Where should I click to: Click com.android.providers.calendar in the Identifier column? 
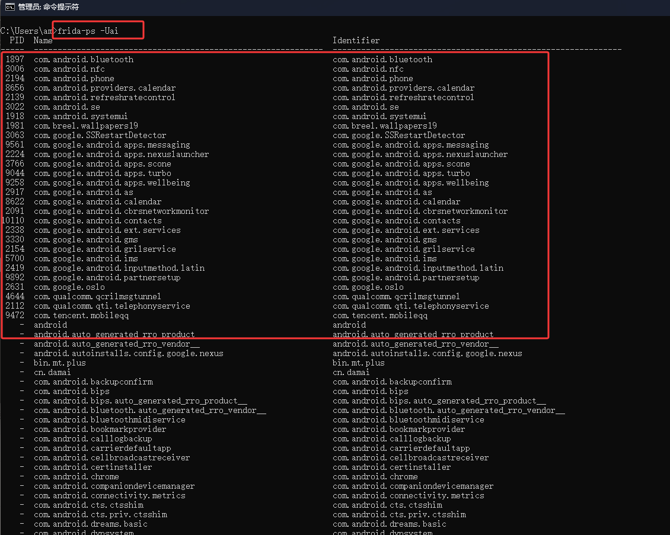click(x=404, y=88)
